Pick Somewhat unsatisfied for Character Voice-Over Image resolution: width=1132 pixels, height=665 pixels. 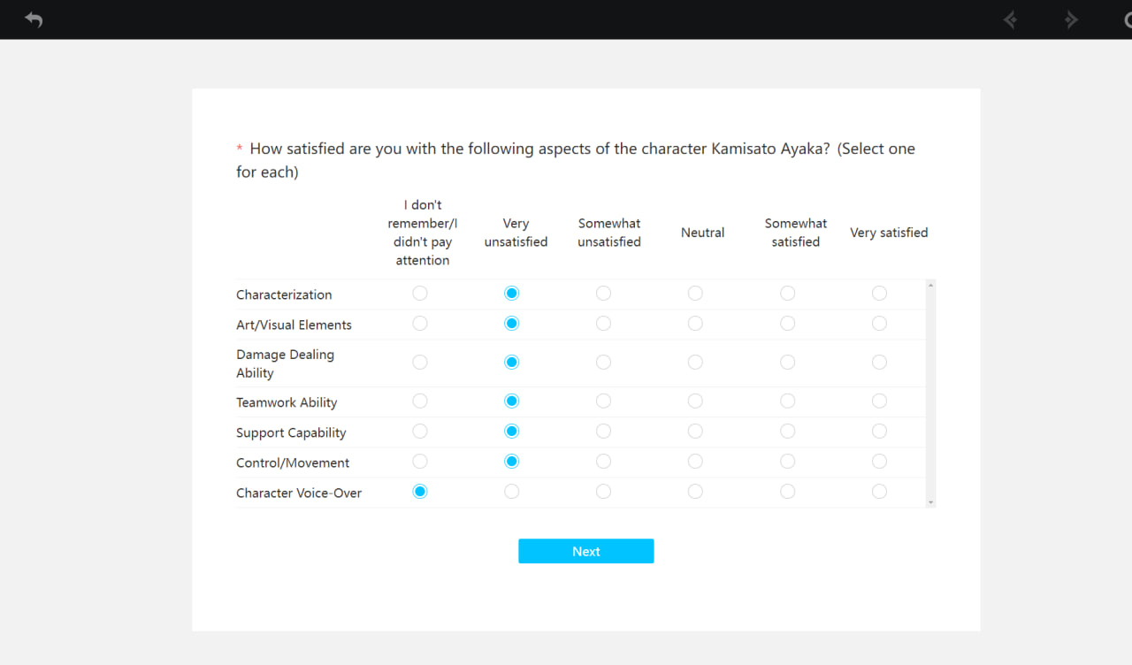tap(603, 492)
